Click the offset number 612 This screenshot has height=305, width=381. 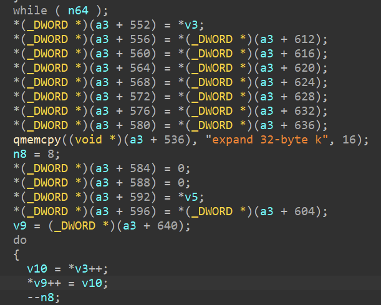tap(304, 39)
